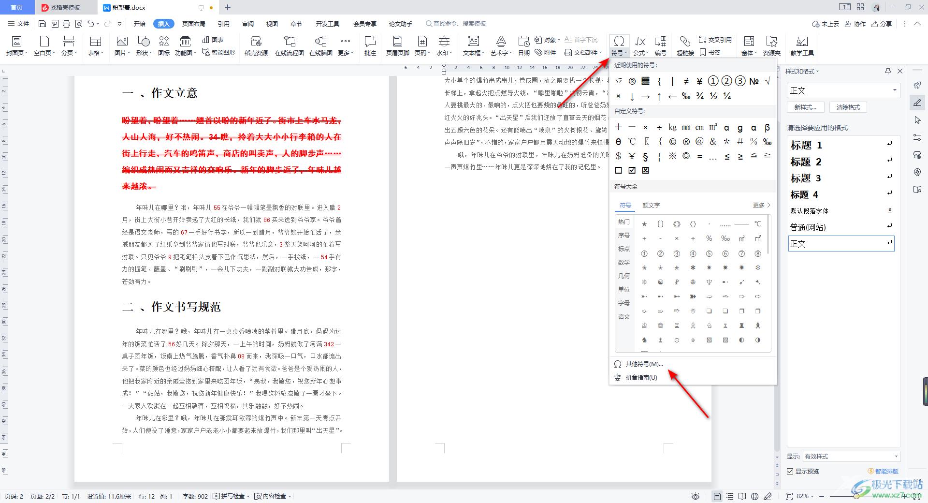
Task: Switch to web layout view icon
Action: point(755,496)
